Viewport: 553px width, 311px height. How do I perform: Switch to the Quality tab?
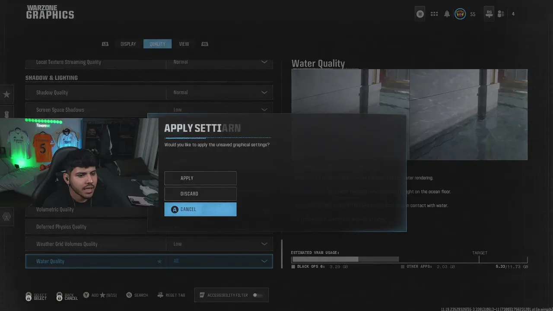tap(157, 44)
